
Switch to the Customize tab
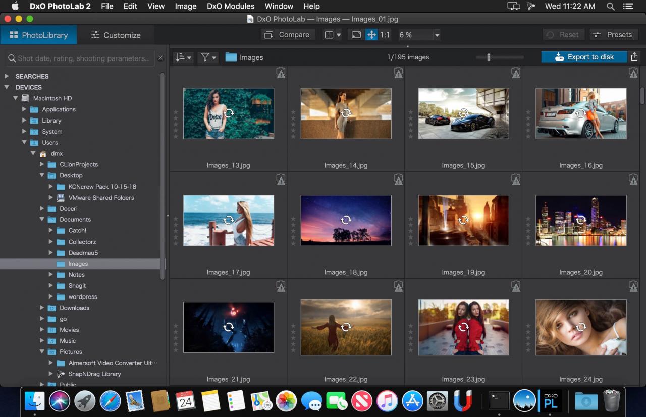[116, 35]
